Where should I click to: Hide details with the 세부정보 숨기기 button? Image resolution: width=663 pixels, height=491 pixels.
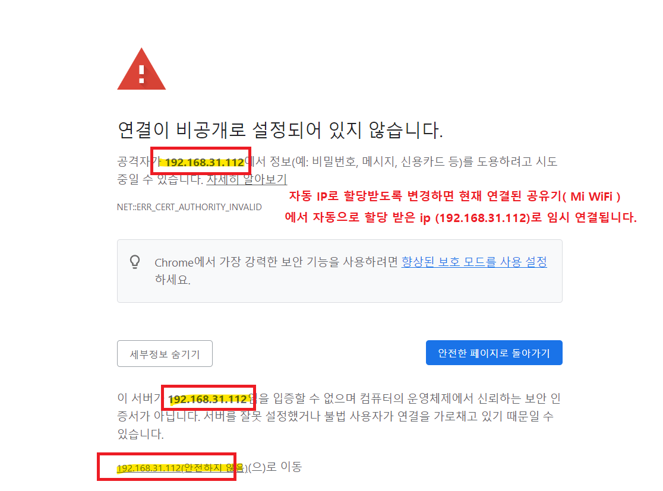click(x=165, y=354)
